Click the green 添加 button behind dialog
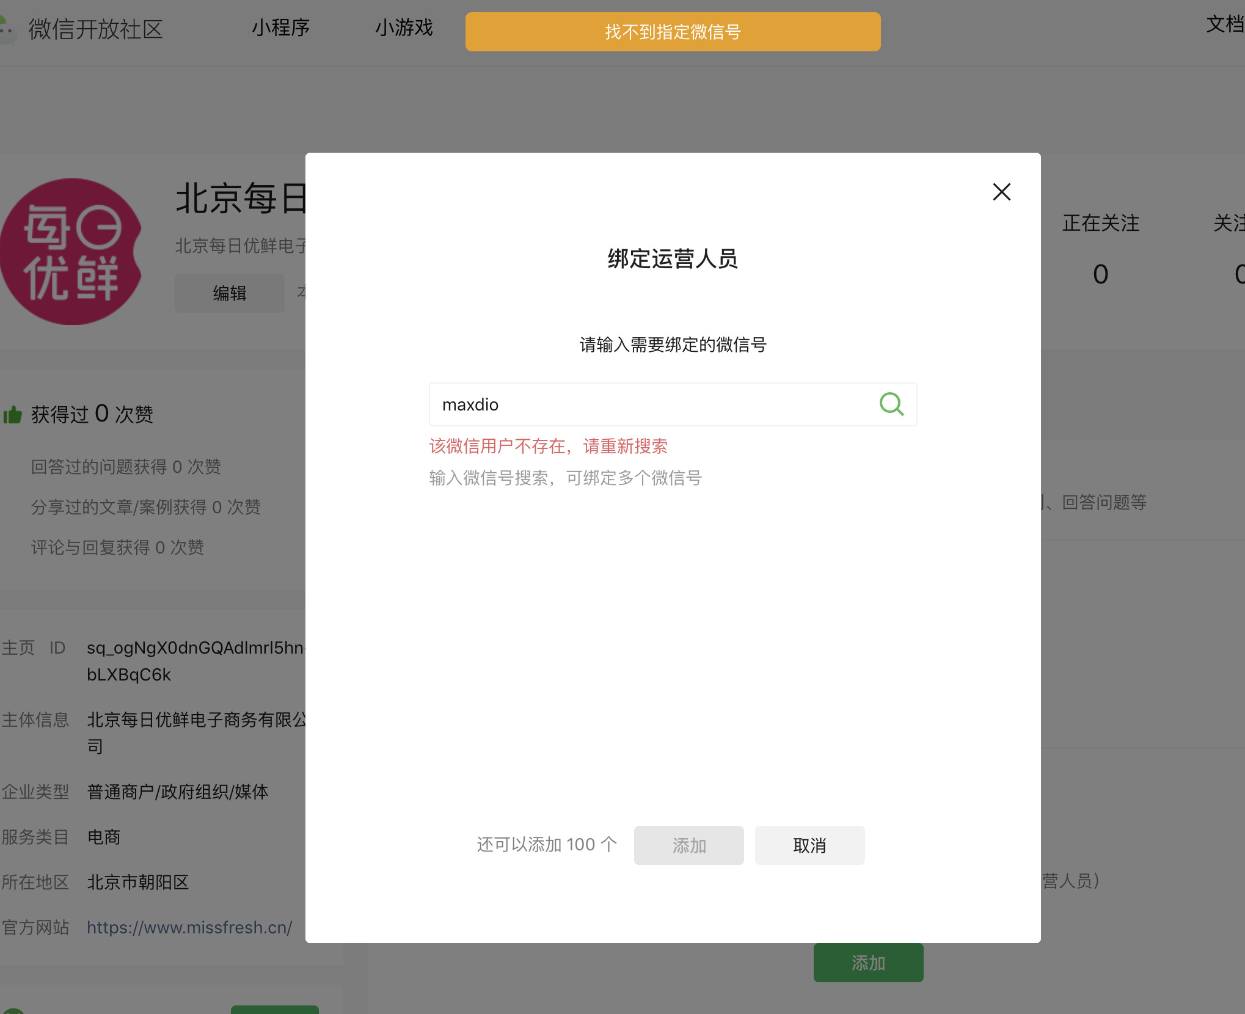 click(x=868, y=963)
